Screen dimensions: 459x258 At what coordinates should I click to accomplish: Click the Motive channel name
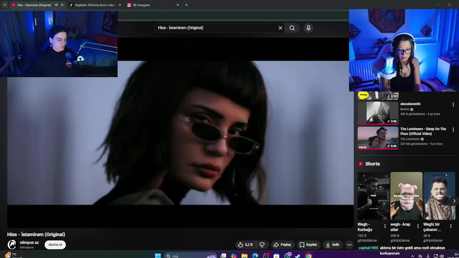(x=405, y=109)
